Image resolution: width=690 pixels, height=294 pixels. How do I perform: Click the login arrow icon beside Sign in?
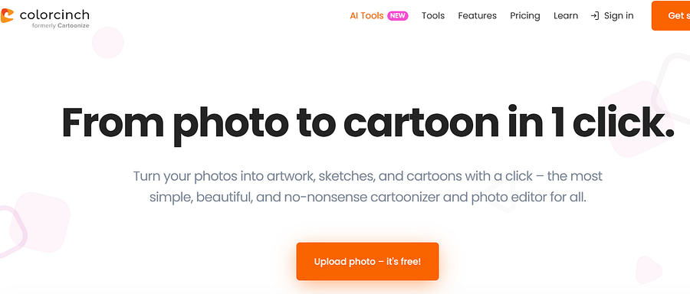594,16
